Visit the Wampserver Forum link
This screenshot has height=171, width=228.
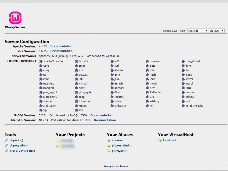tap(116, 166)
